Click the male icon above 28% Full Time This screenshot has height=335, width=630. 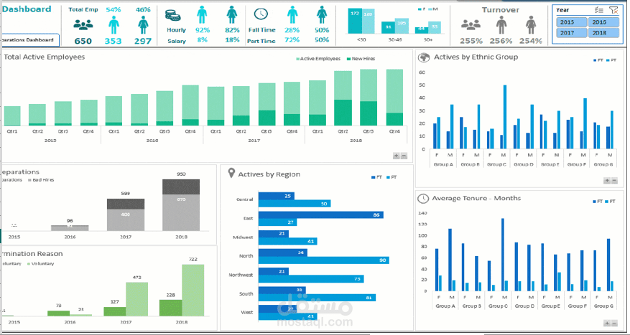(292, 15)
